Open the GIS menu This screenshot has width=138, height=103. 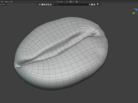coord(11,2)
